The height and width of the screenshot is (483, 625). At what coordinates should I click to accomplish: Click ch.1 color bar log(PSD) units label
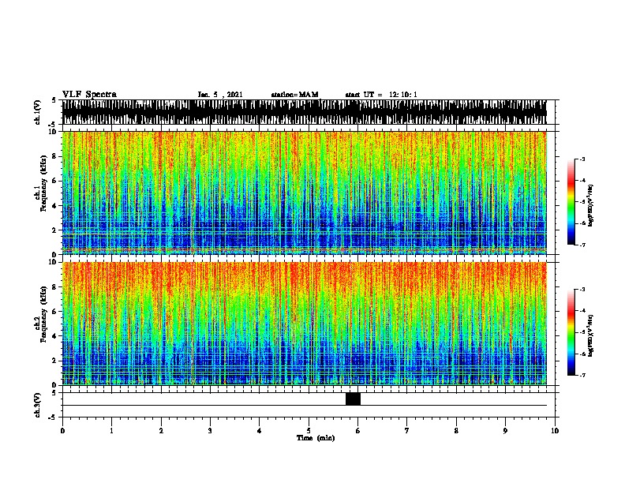(x=591, y=205)
